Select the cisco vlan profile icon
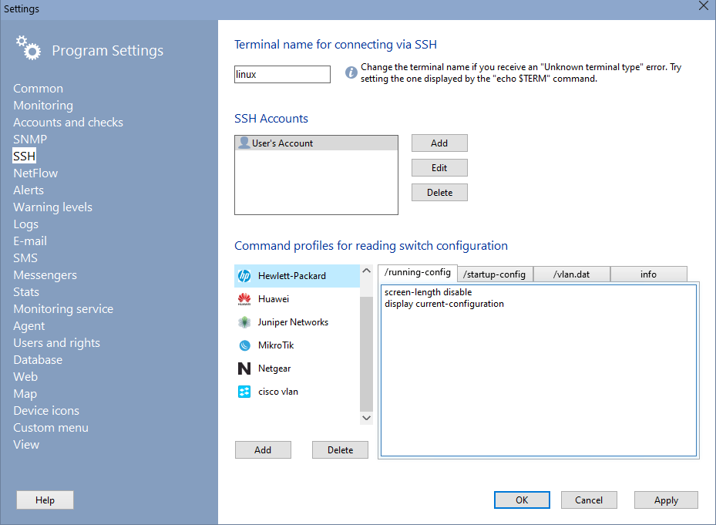This screenshot has width=716, height=525. coord(244,391)
